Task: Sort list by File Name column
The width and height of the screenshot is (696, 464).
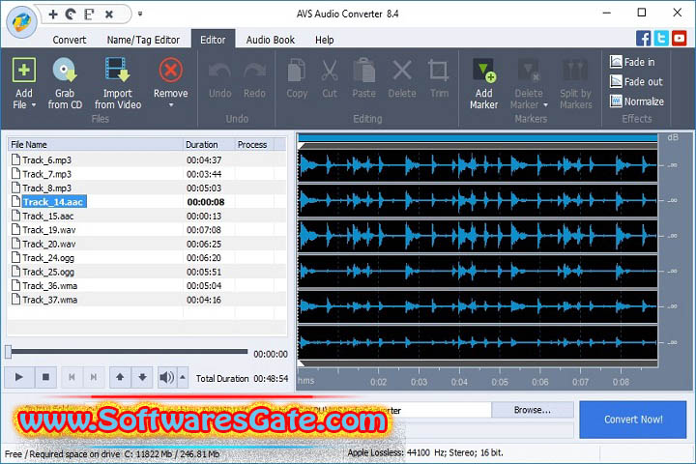Action: click(95, 145)
